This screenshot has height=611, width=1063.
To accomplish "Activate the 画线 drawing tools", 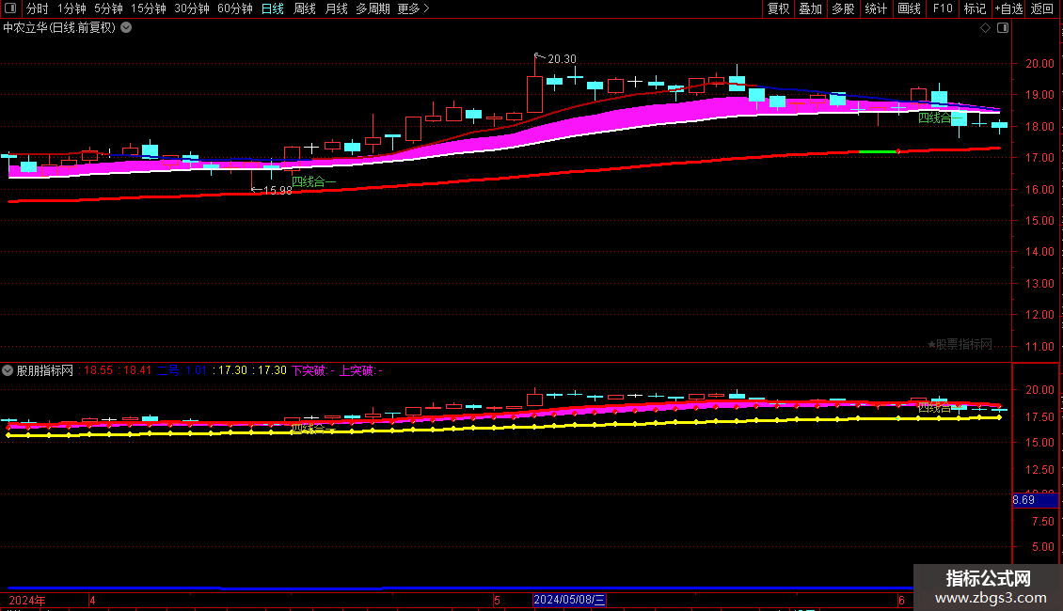I will pos(909,8).
